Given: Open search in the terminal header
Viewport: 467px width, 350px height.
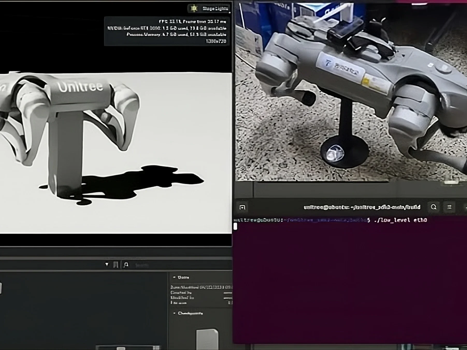Looking at the screenshot, I should 434,207.
